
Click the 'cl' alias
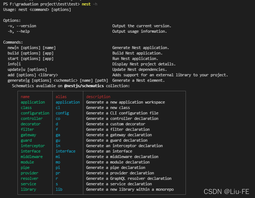(x=58, y=108)
